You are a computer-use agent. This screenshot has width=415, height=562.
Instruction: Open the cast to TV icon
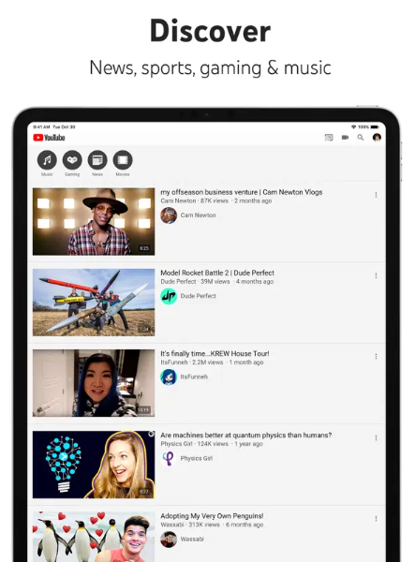[329, 138]
